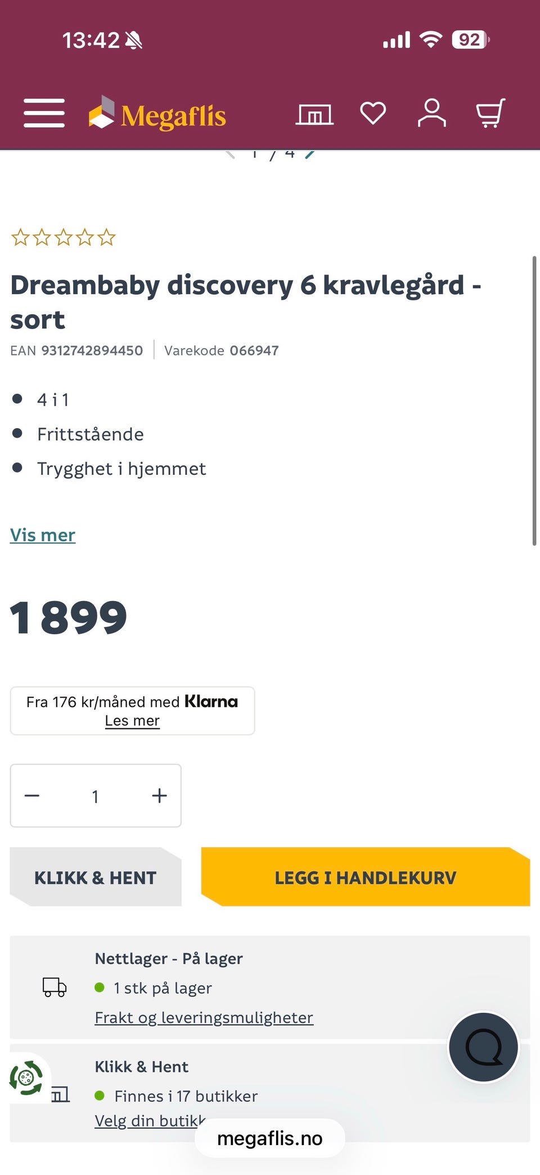Go to next product image
This screenshot has width=540, height=1175.
(x=310, y=154)
